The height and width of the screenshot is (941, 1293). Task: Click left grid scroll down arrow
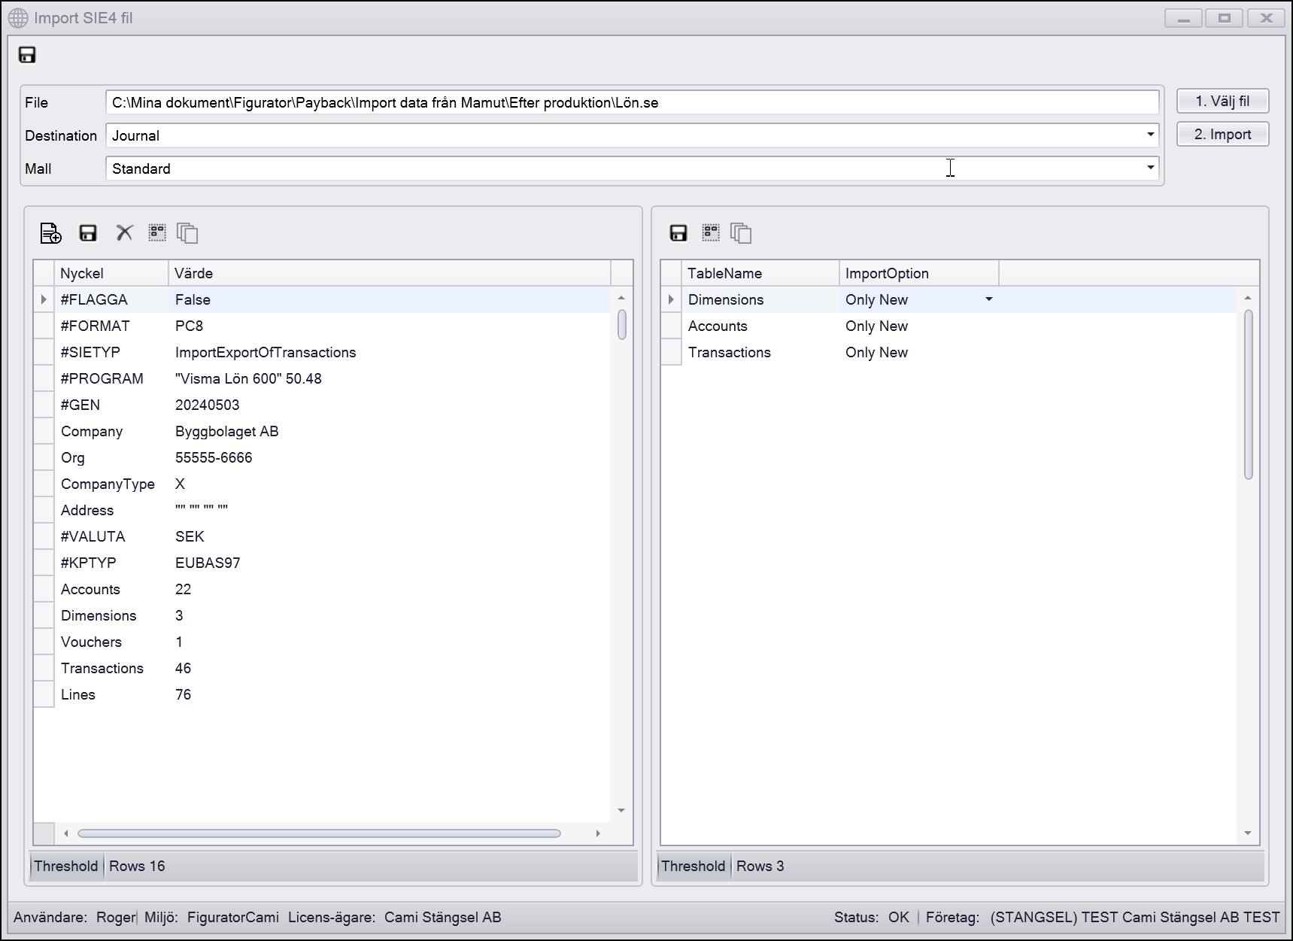coord(621,810)
